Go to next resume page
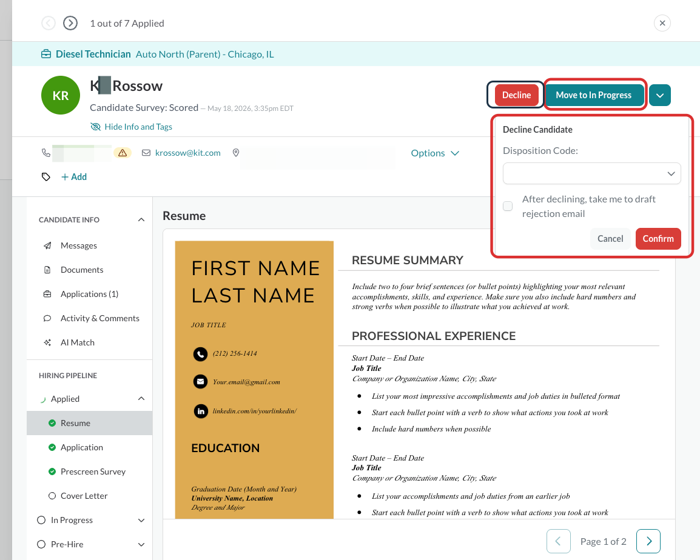This screenshot has width=700, height=560. (648, 541)
